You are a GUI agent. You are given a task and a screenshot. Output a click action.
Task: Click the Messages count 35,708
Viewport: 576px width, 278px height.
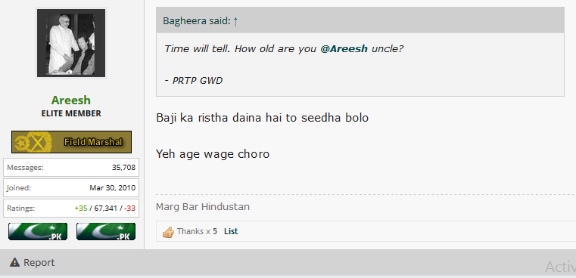pyautogui.click(x=124, y=168)
